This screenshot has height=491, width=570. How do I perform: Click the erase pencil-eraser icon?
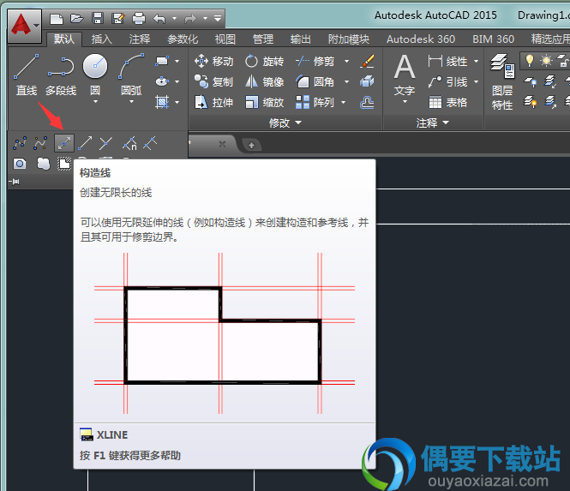pyautogui.click(x=367, y=61)
